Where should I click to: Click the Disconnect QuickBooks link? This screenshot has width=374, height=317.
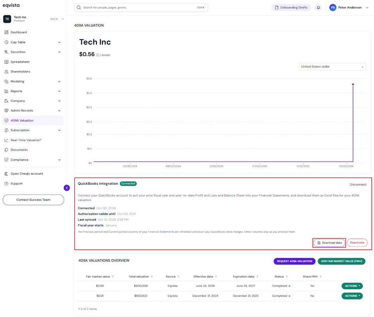(358, 185)
